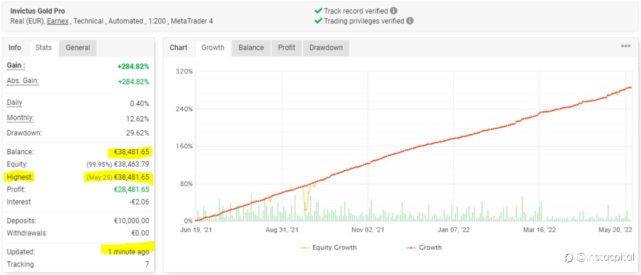The image size is (641, 275).
Task: Click the Trading privileges verified green checkmark
Action: (317, 21)
